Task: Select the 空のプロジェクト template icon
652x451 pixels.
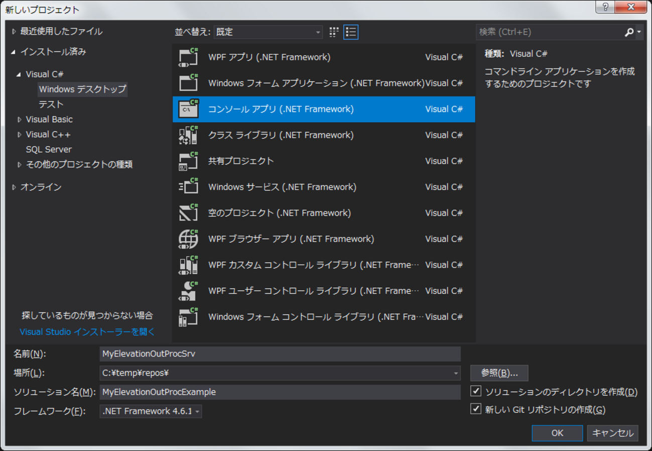Action: click(189, 213)
